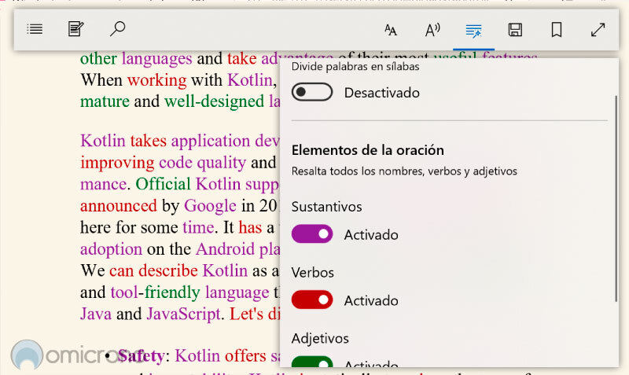Click the purple word 'Android' in the text
Viewport: 629px width, 375px height.
pos(225,249)
